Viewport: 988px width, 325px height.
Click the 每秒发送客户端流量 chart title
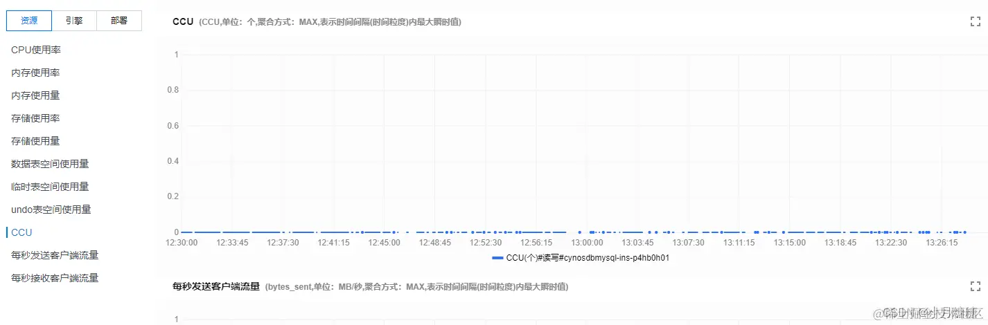216,286
